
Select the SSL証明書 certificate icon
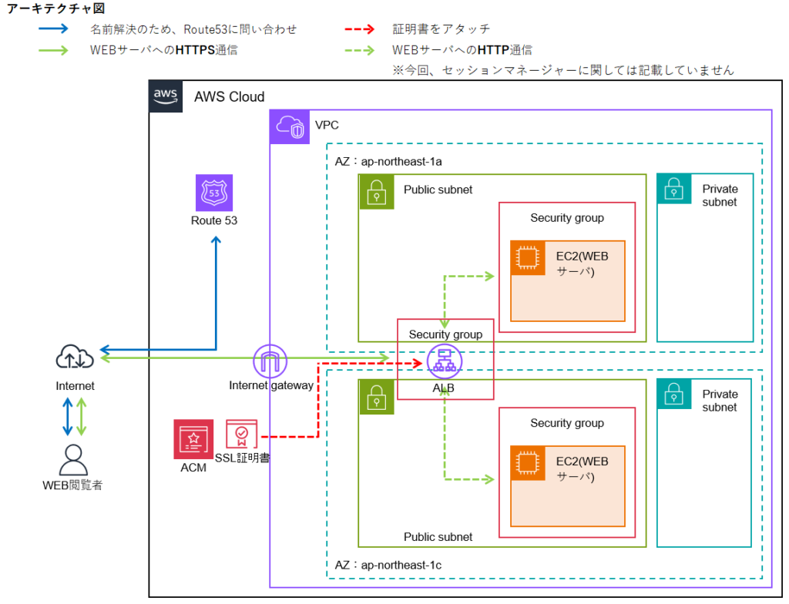click(241, 434)
